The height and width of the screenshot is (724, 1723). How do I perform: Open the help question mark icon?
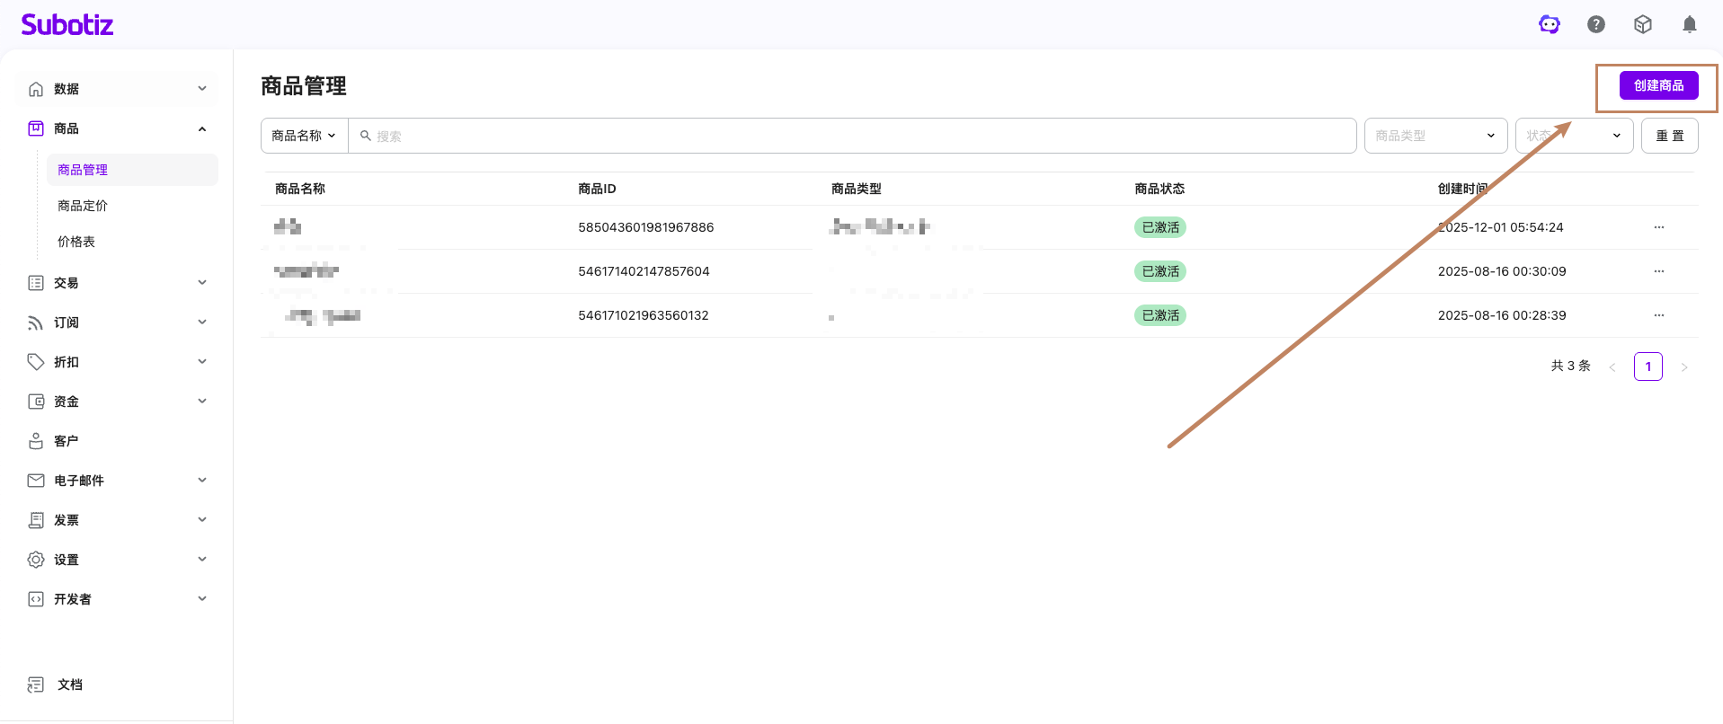coord(1596,24)
